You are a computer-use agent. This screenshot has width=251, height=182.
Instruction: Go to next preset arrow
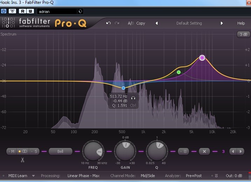tap(222, 23)
